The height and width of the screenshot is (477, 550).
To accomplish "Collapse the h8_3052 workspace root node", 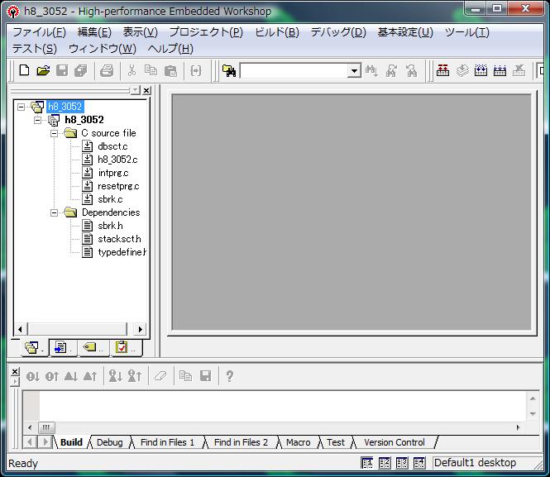I will (22, 107).
